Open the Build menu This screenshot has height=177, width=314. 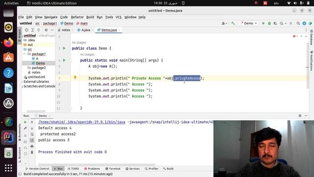tap(90, 17)
